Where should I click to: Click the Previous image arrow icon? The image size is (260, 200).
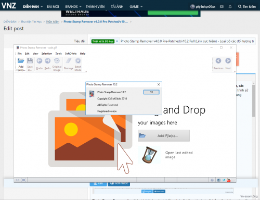tap(218, 61)
